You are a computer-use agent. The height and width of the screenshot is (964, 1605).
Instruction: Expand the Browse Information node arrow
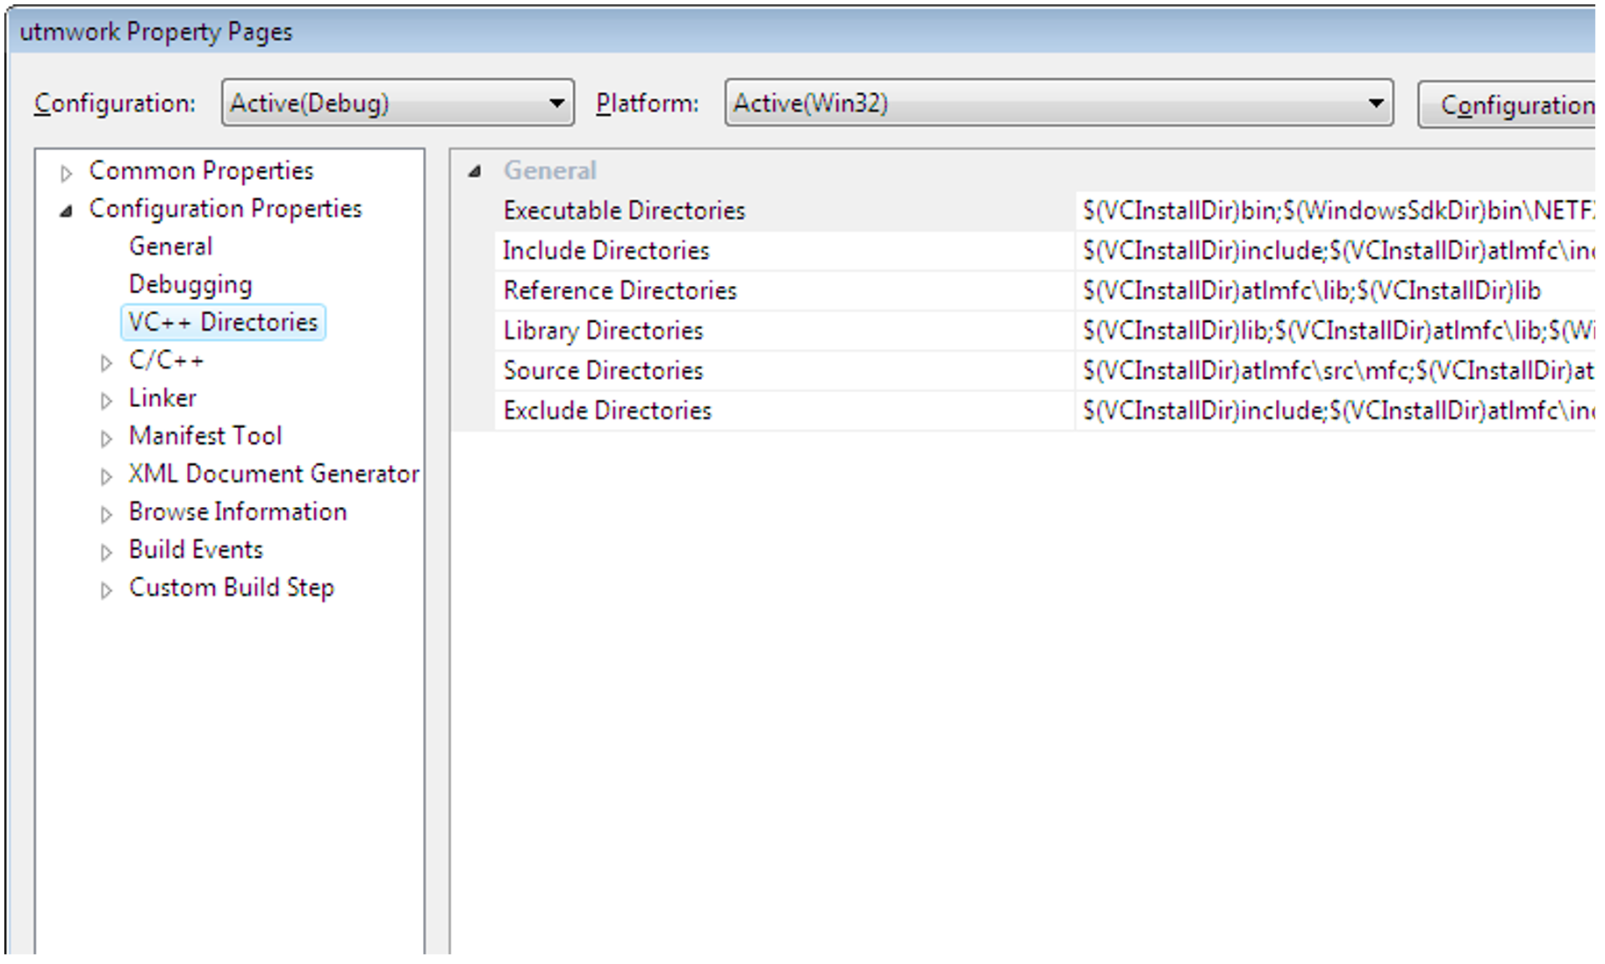[106, 514]
